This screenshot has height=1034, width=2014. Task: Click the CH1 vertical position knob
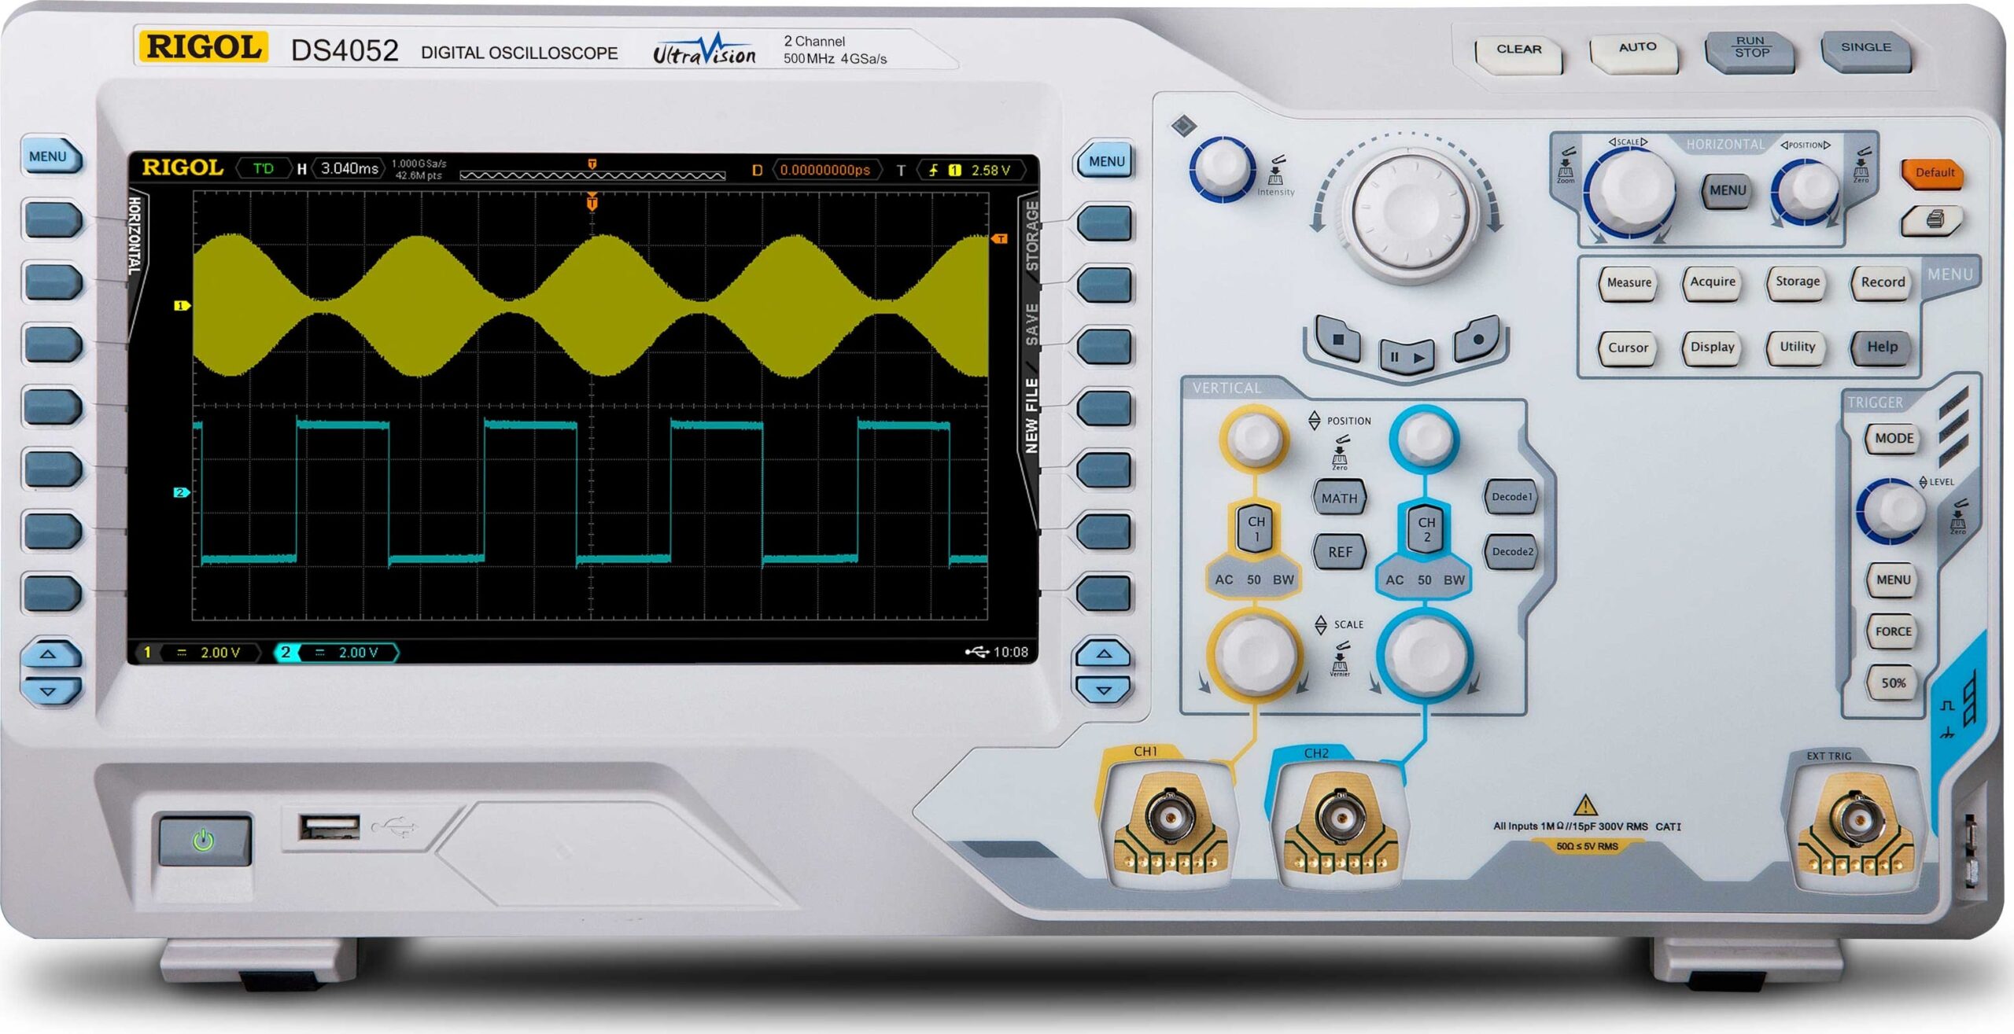[x=1254, y=439]
